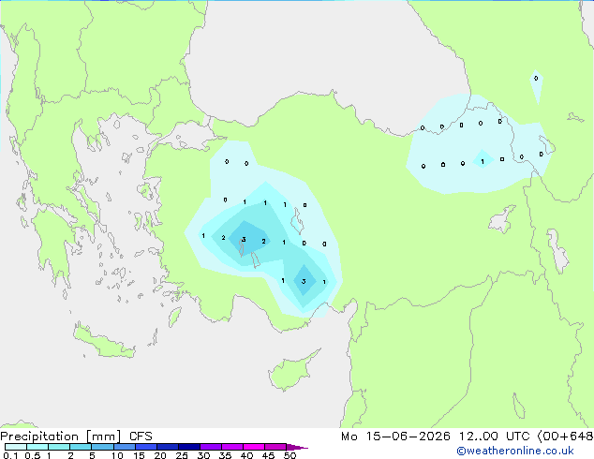The image size is (594, 459).
Task: Pick the 15–20 mm legend color swatch
Action: [x=145, y=447]
